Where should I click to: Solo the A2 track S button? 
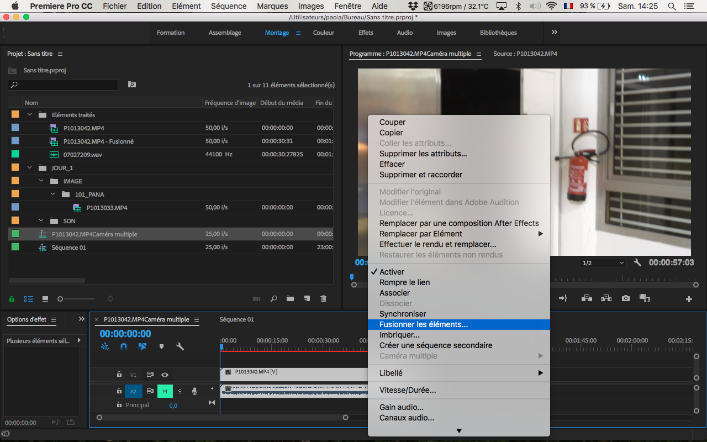(180, 391)
